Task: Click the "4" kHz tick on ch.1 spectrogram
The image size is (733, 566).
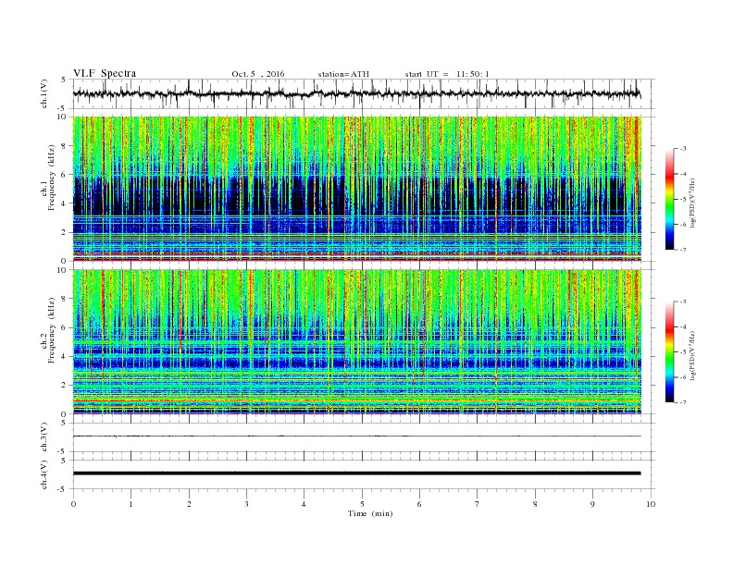Action: [x=65, y=203]
